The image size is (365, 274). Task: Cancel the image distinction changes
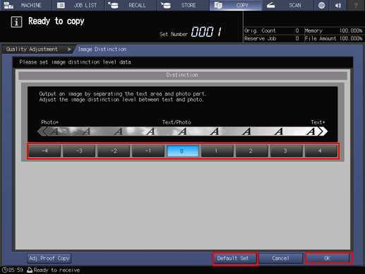pyautogui.click(x=281, y=258)
